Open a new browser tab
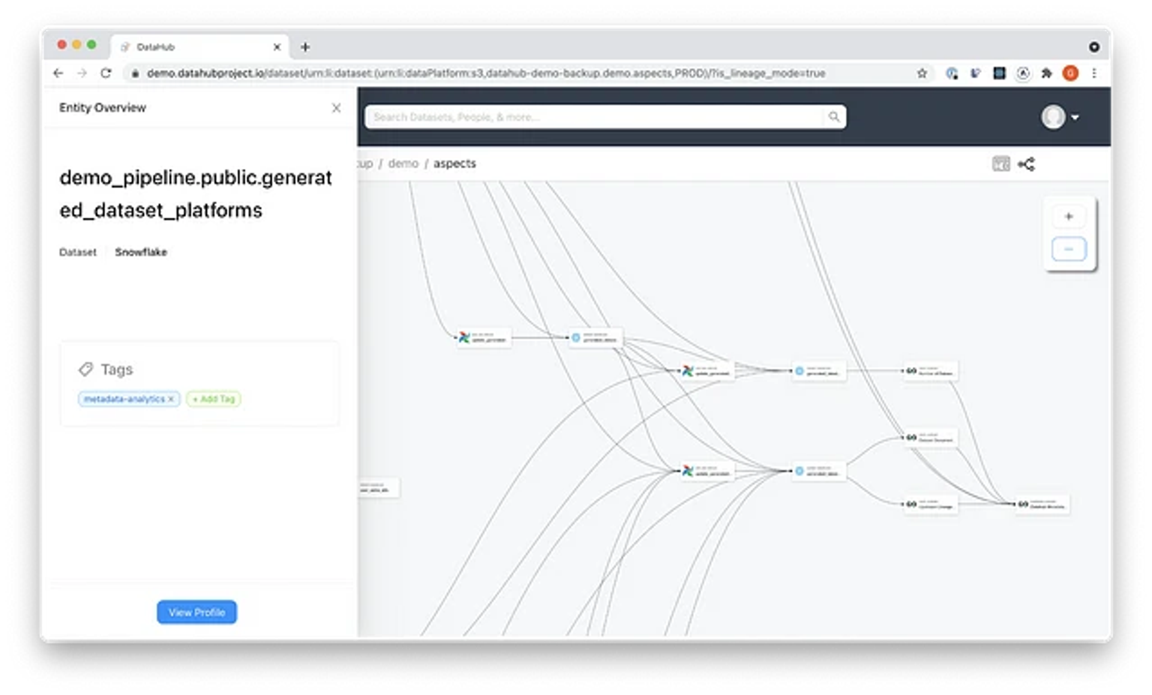The width and height of the screenshot is (1152, 695). pyautogui.click(x=305, y=47)
